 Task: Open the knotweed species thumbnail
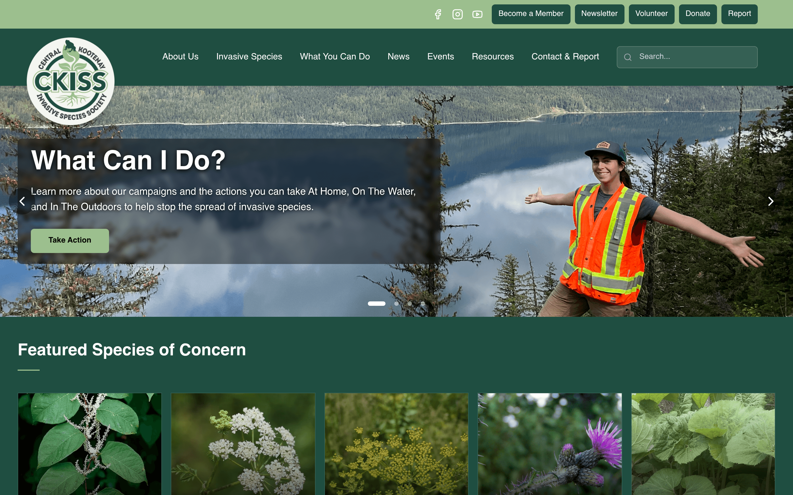(90, 444)
